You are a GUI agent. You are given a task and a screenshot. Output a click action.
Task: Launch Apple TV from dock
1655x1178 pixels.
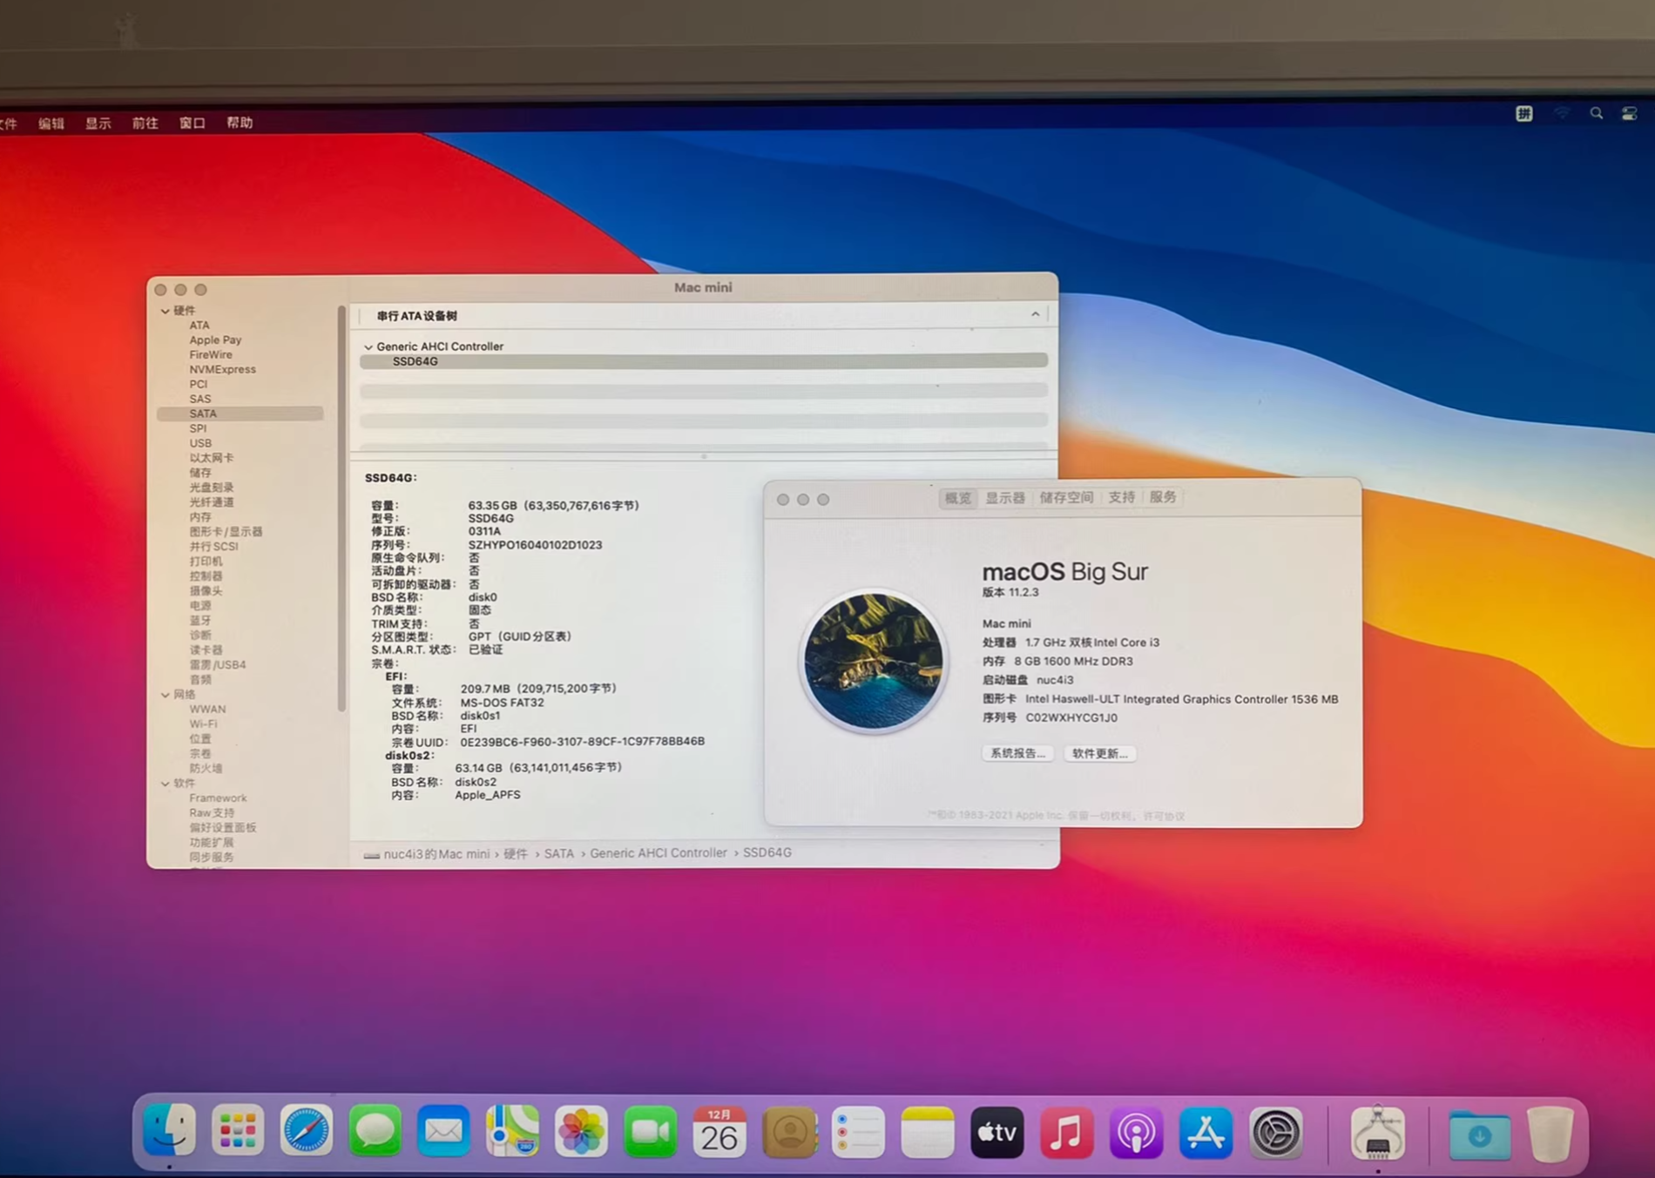pyautogui.click(x=996, y=1132)
